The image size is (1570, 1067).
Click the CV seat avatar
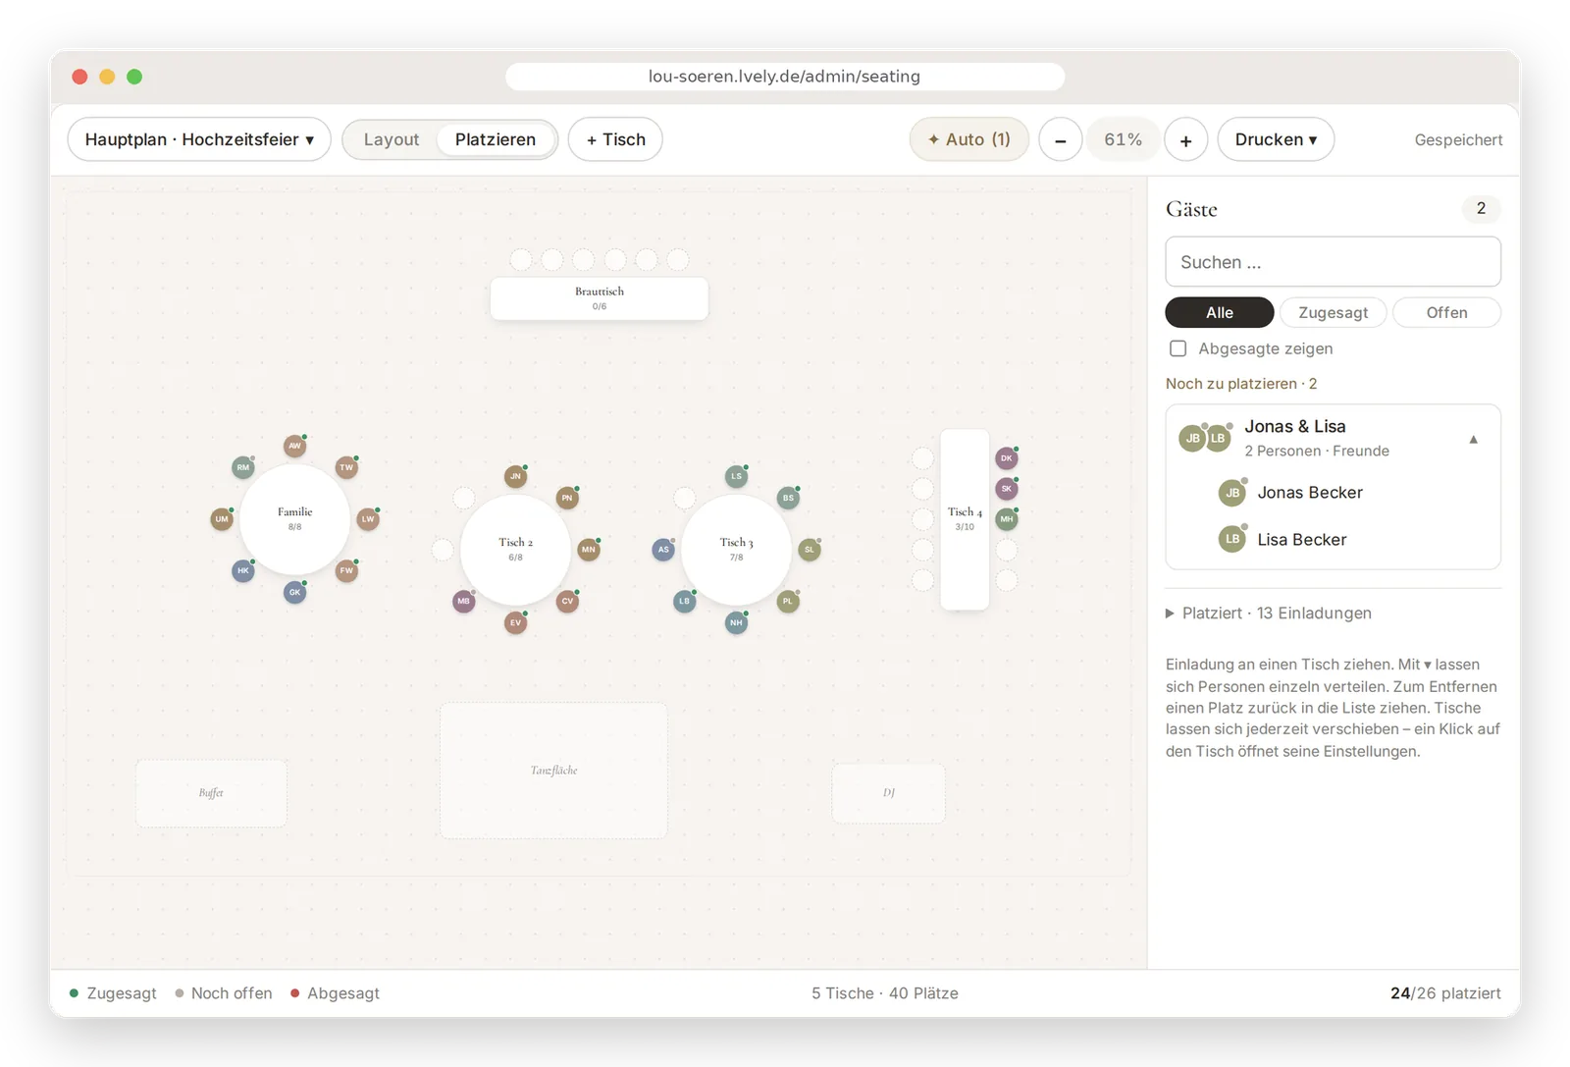(x=567, y=601)
